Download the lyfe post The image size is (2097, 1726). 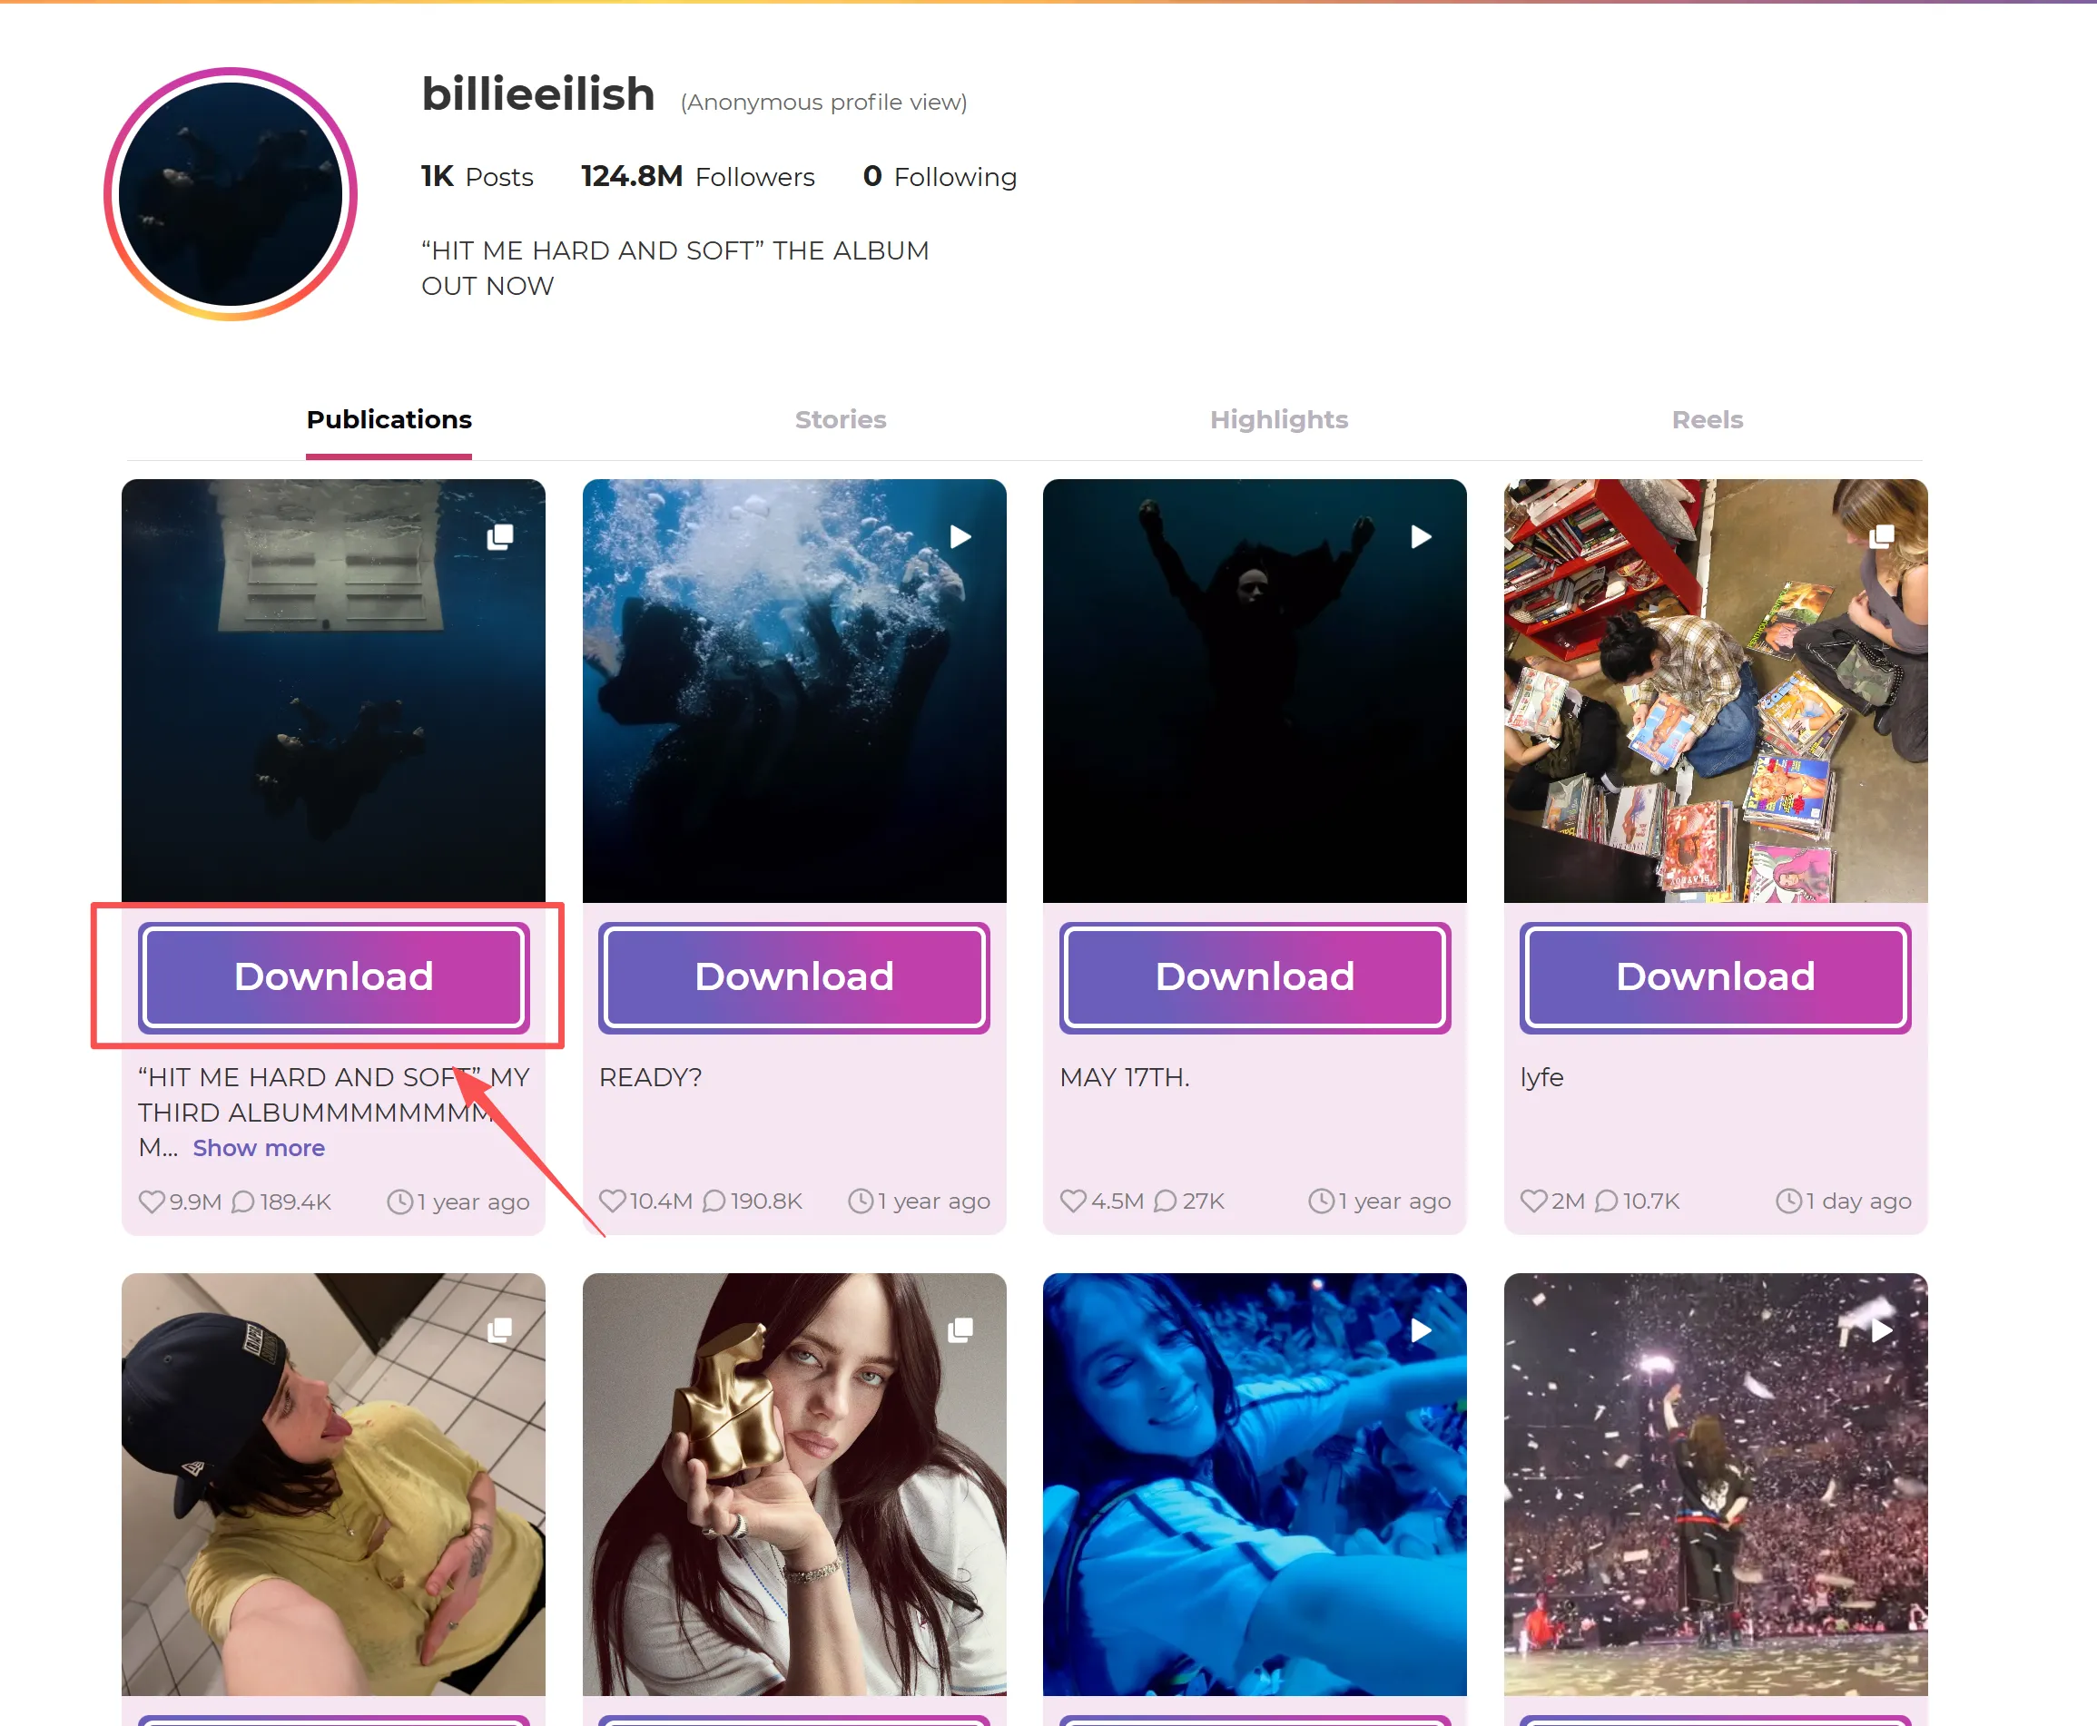click(x=1715, y=976)
